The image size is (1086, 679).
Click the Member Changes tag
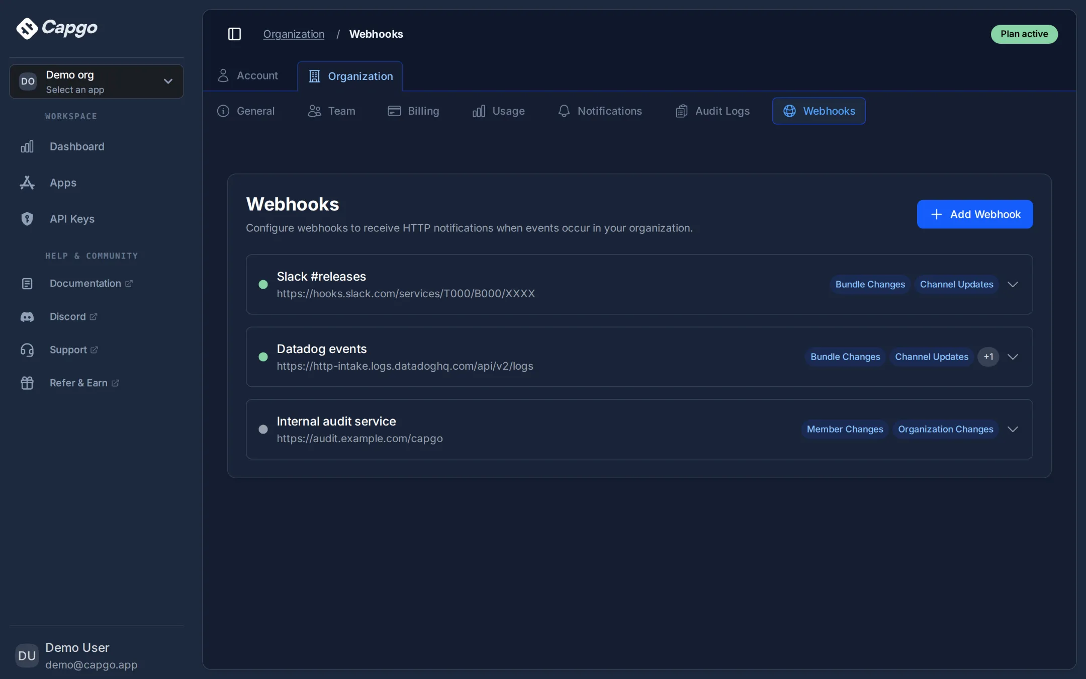click(845, 430)
